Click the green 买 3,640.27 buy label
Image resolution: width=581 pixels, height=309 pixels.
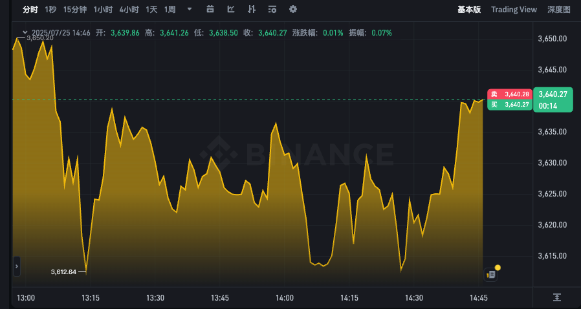pyautogui.click(x=510, y=104)
